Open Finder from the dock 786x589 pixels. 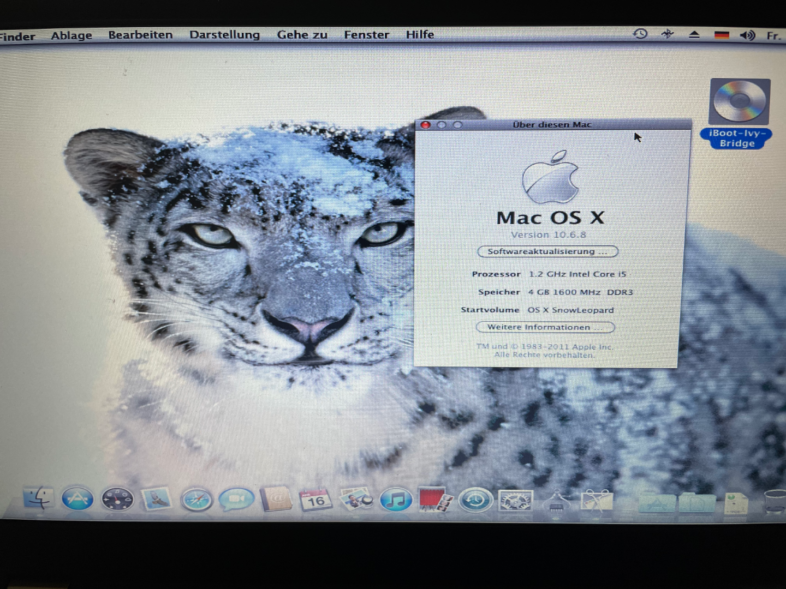(38, 498)
